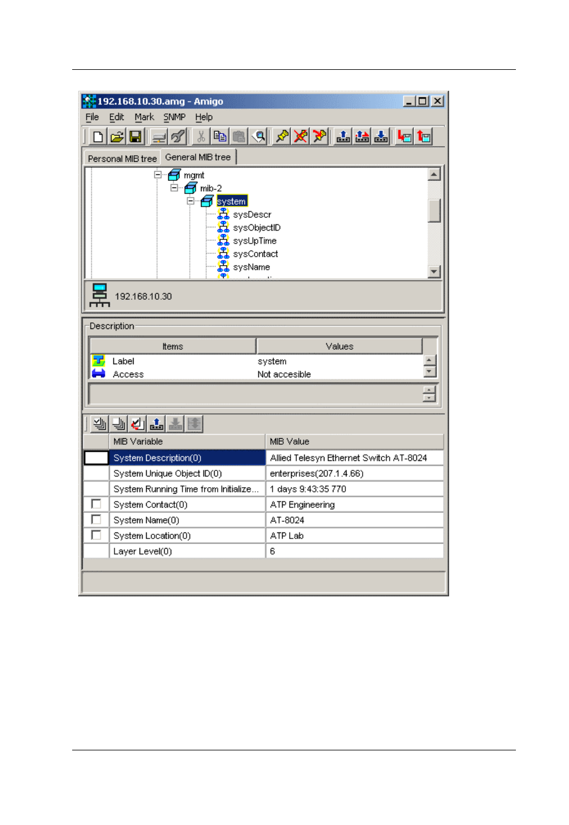Click the crossed-out pushpin unmark icon

click(301, 137)
